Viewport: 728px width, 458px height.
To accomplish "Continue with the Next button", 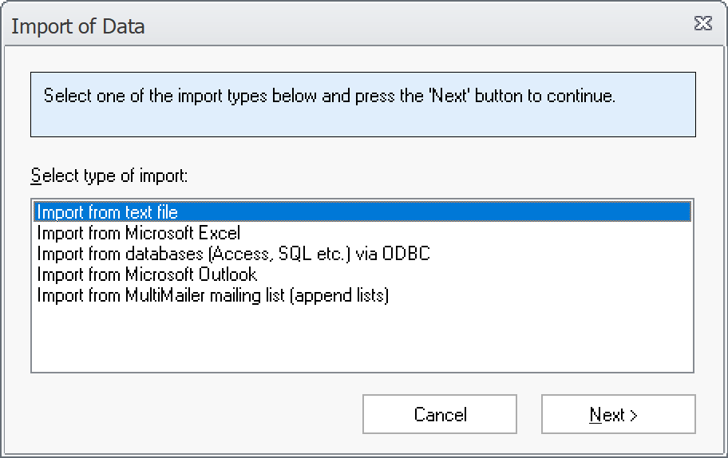I will click(619, 414).
